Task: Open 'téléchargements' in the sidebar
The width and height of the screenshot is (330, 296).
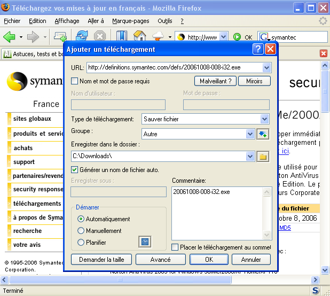Action: (37, 204)
